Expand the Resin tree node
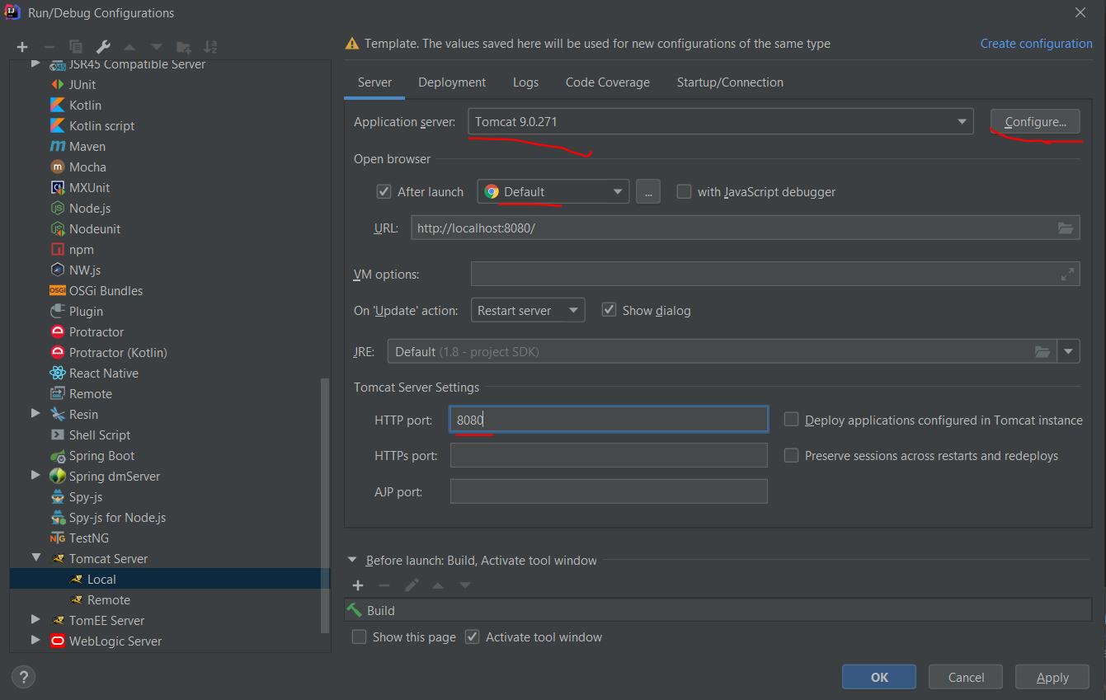Screen dimensions: 1106x700 click(x=35, y=413)
